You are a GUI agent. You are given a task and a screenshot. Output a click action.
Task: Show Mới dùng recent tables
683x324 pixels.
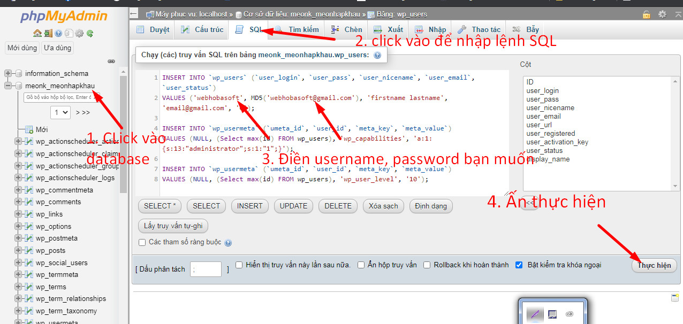tap(22, 48)
